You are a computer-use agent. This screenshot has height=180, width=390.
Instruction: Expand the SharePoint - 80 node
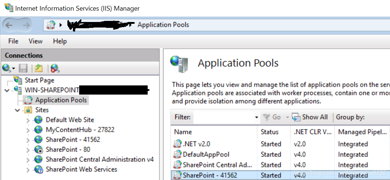(x=28, y=150)
